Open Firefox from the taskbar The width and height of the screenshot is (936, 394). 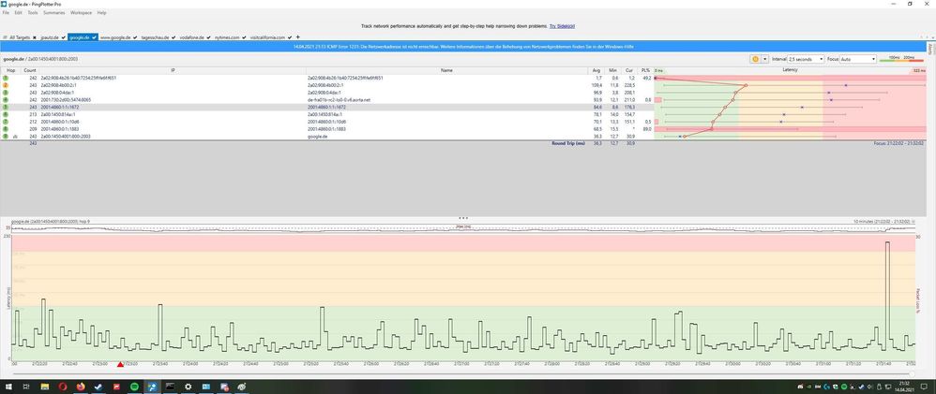pyautogui.click(x=80, y=387)
